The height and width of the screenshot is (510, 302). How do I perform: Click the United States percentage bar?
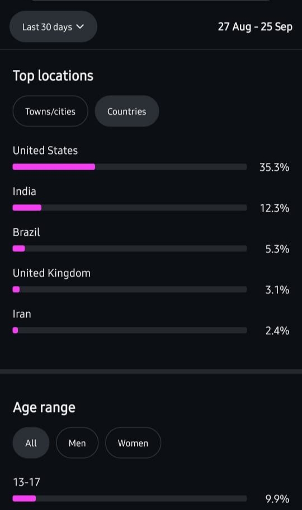pyautogui.click(x=130, y=167)
